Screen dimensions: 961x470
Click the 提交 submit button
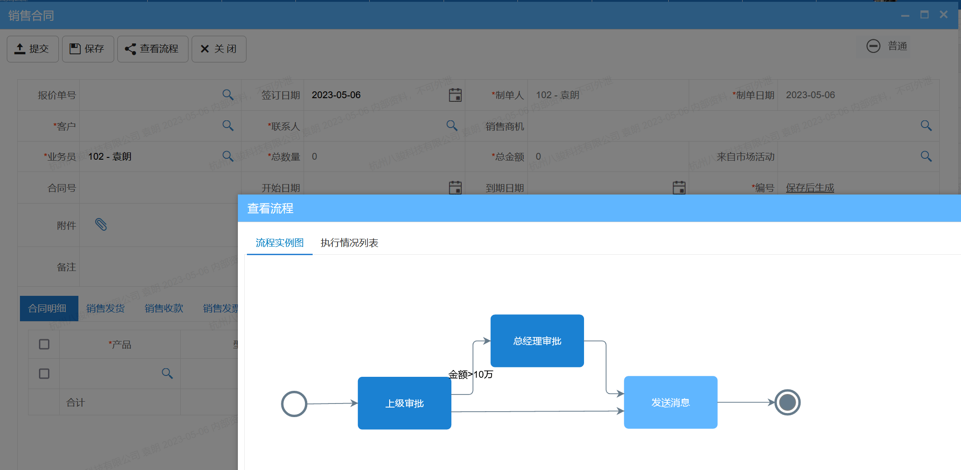(x=32, y=49)
